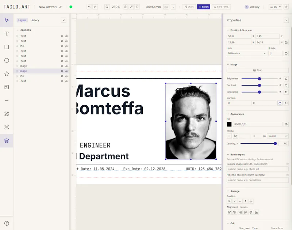Click the pencil icon to rename artwork
Image resolution: width=292 pixels, height=230 pixels.
(60, 7)
